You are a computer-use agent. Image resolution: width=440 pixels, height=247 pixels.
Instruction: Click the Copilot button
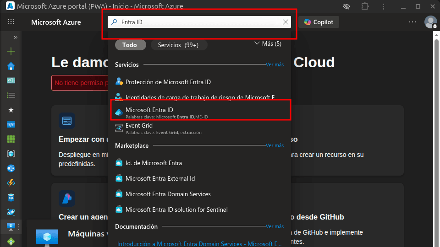[x=319, y=22]
